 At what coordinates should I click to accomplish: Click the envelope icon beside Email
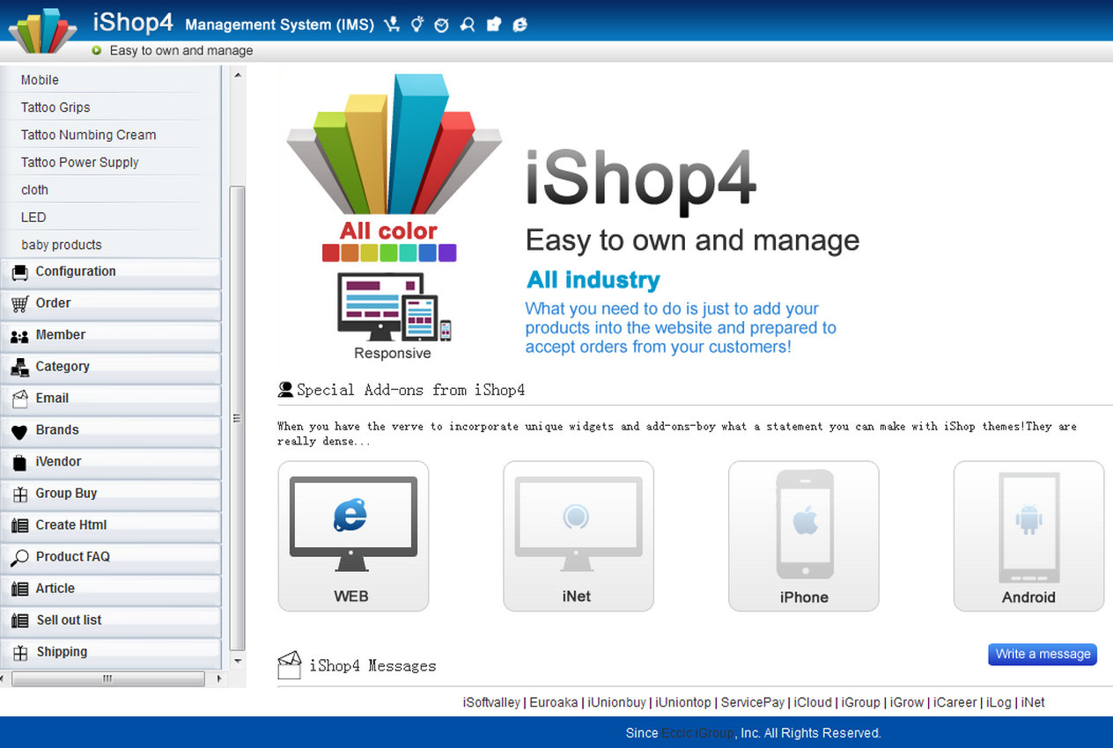19,400
